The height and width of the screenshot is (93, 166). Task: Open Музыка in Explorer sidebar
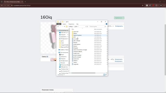point(63,63)
